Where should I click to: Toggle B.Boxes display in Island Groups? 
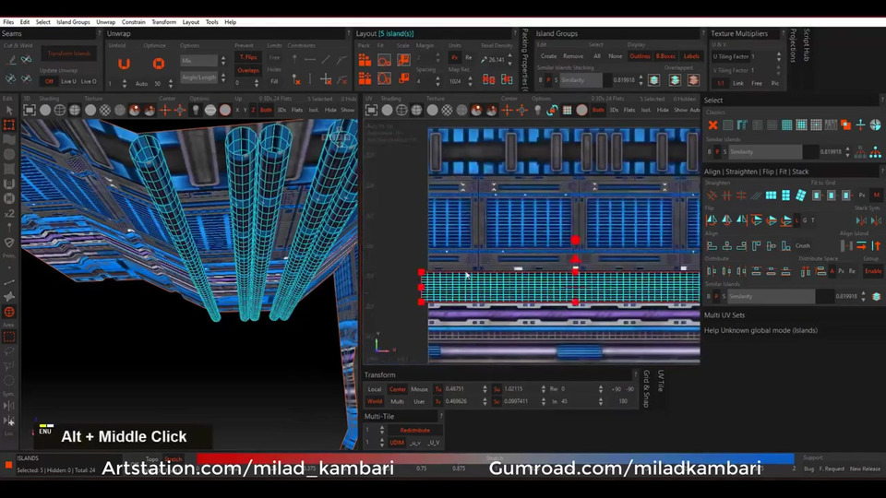point(665,56)
